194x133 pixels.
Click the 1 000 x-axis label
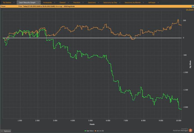pos(20,121)
